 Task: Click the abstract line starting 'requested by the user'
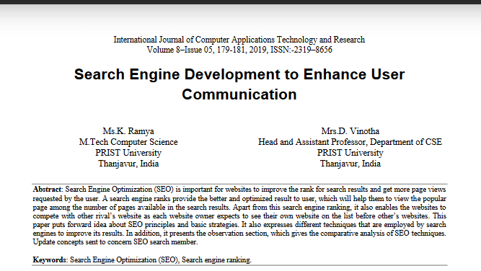[x=239, y=198]
